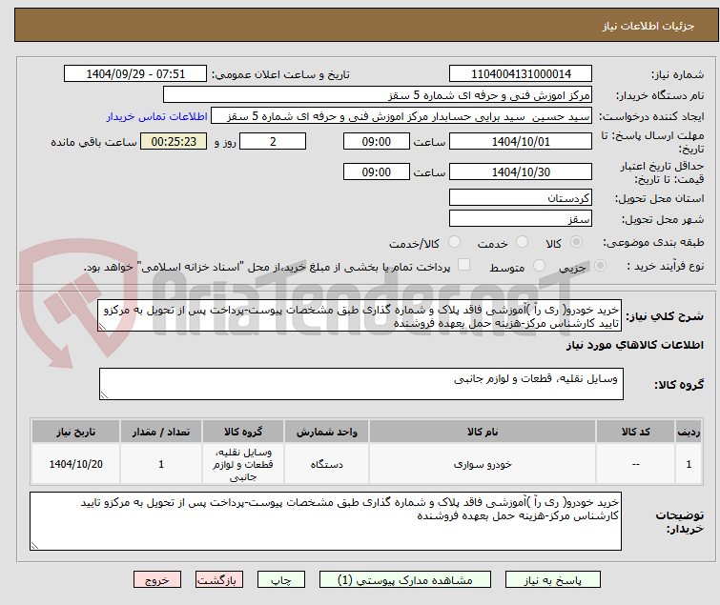This screenshot has width=720, height=605.
Task: Click the اطلاعات کالاهای مورد نیاز heading
Action: 634,345
